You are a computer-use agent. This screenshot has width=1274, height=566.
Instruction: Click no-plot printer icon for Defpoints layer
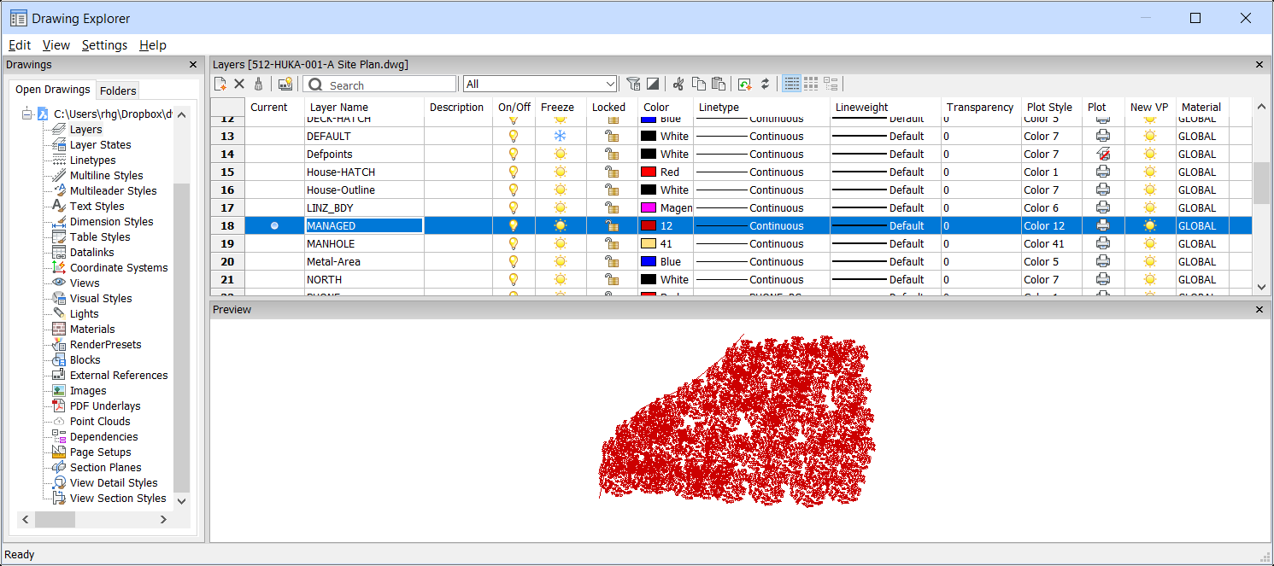1103,155
